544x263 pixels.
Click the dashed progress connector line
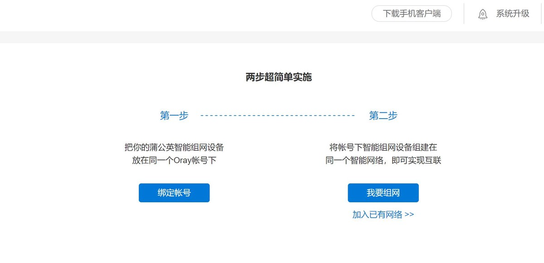coord(277,115)
